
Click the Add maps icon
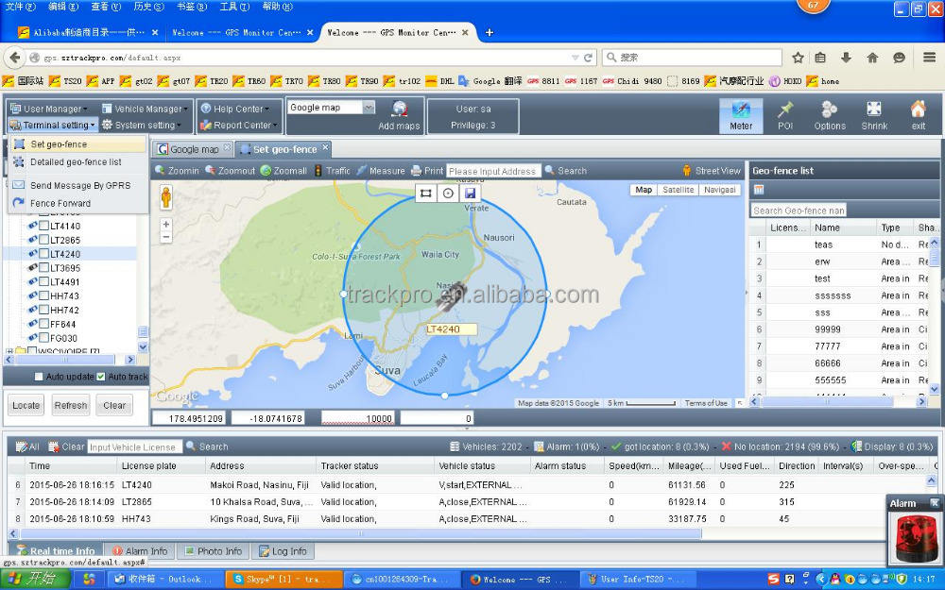click(x=399, y=113)
